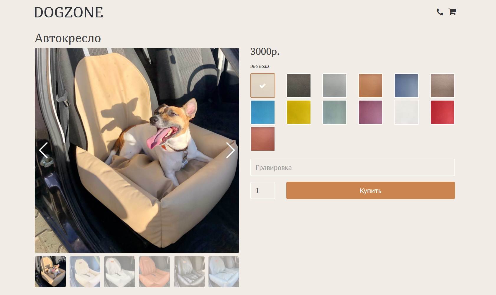Image resolution: width=496 pixels, height=295 pixels.
Task: Click the Гравировка engraving input field
Action: [353, 168]
